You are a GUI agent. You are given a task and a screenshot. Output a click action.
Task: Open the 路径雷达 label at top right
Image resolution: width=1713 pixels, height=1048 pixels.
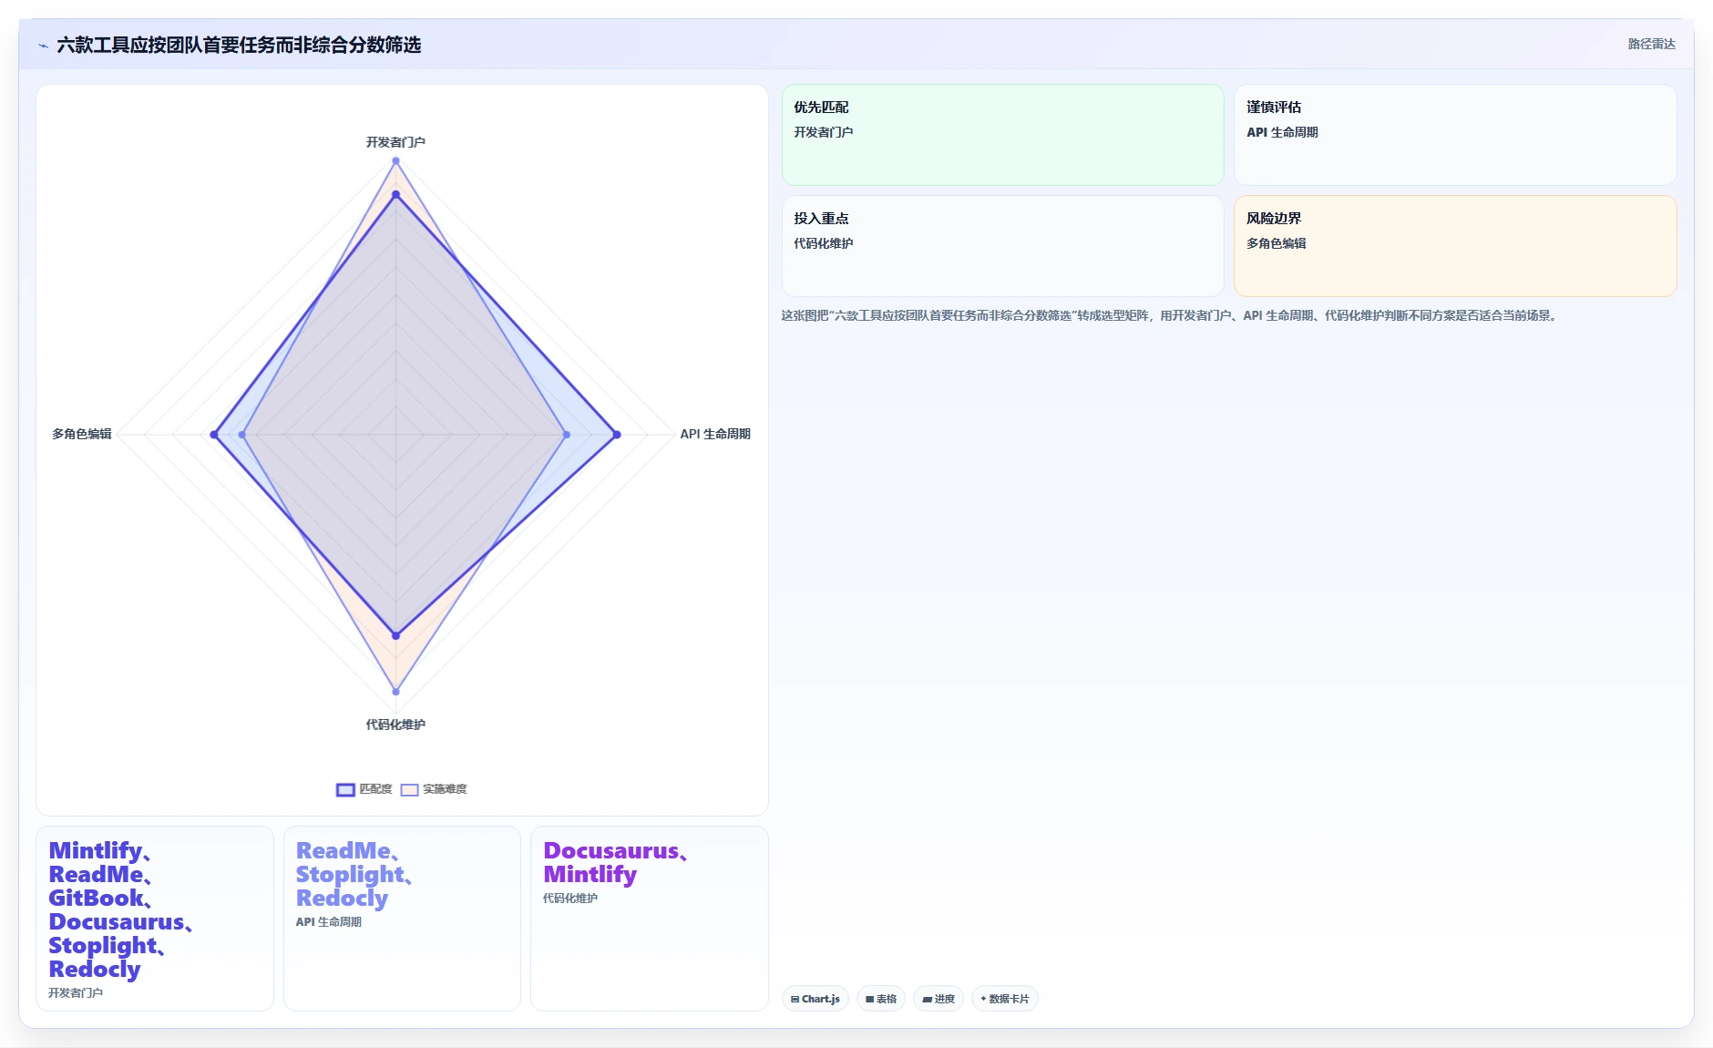1651,44
